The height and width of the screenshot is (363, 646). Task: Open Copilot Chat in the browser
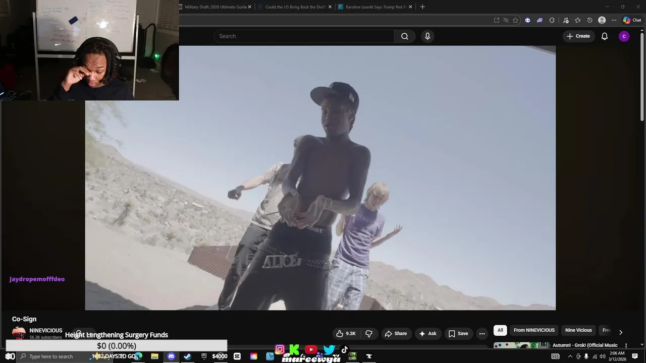click(x=632, y=20)
